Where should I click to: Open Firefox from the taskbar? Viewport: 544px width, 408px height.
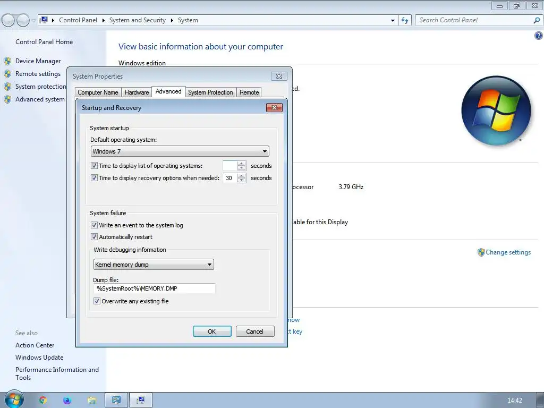coord(67,401)
